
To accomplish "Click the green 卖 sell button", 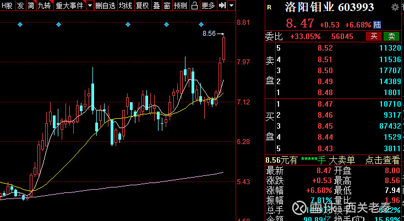I will (x=391, y=36).
